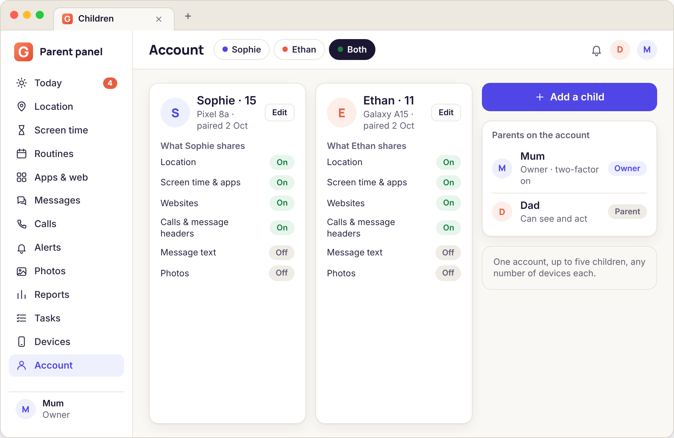Toggle Ethan's Message text sharing

[448, 253]
